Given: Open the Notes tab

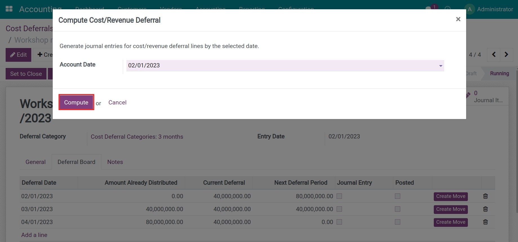Looking at the screenshot, I should click(x=115, y=162).
